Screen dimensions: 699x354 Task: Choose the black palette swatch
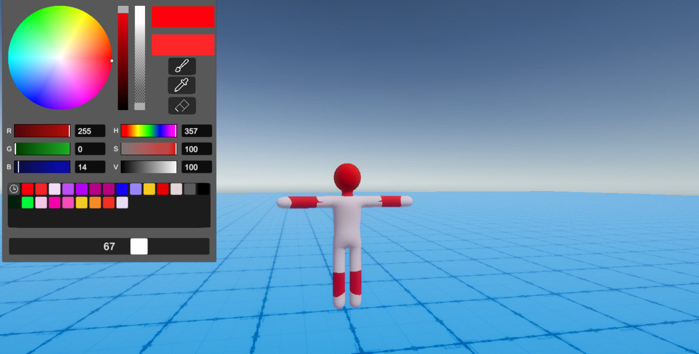click(x=203, y=189)
